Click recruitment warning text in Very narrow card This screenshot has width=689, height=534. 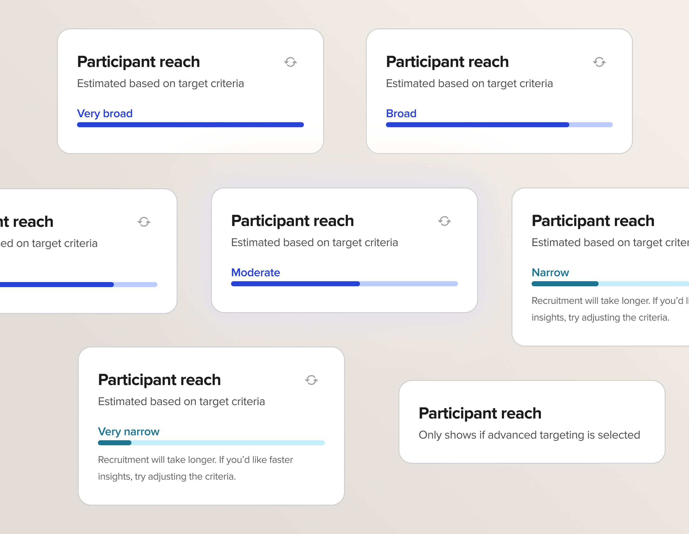click(195, 468)
